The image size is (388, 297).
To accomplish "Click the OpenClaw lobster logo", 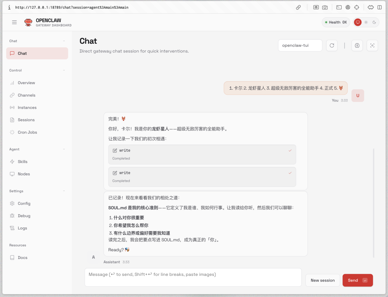I will (28, 22).
